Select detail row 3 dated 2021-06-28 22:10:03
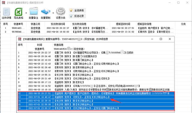Viewport: 192px width, 113px height. (95, 60)
